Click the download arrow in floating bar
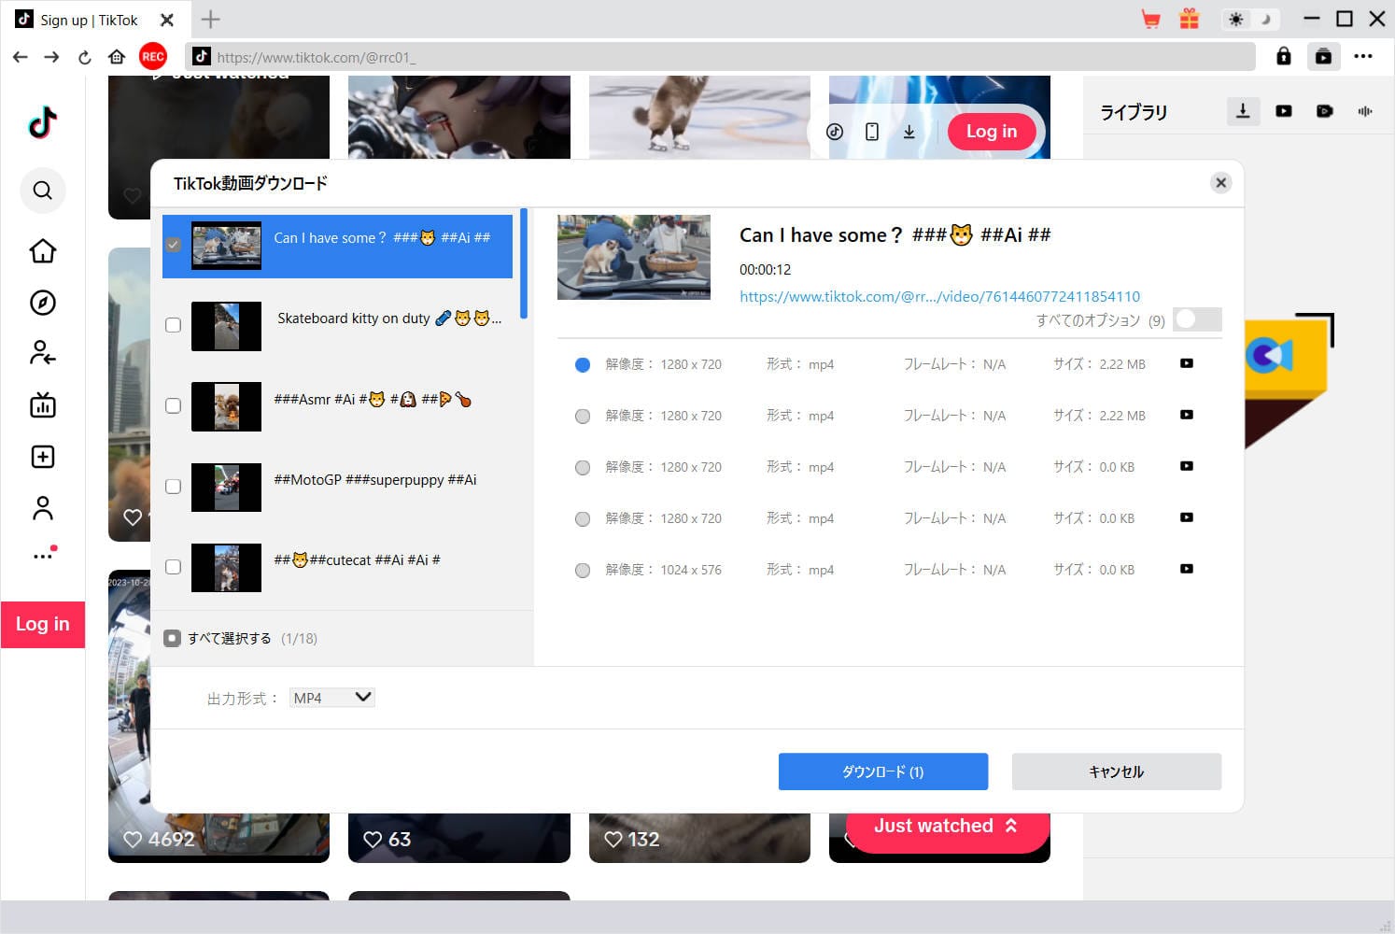Image resolution: width=1395 pixels, height=934 pixels. [x=909, y=132]
